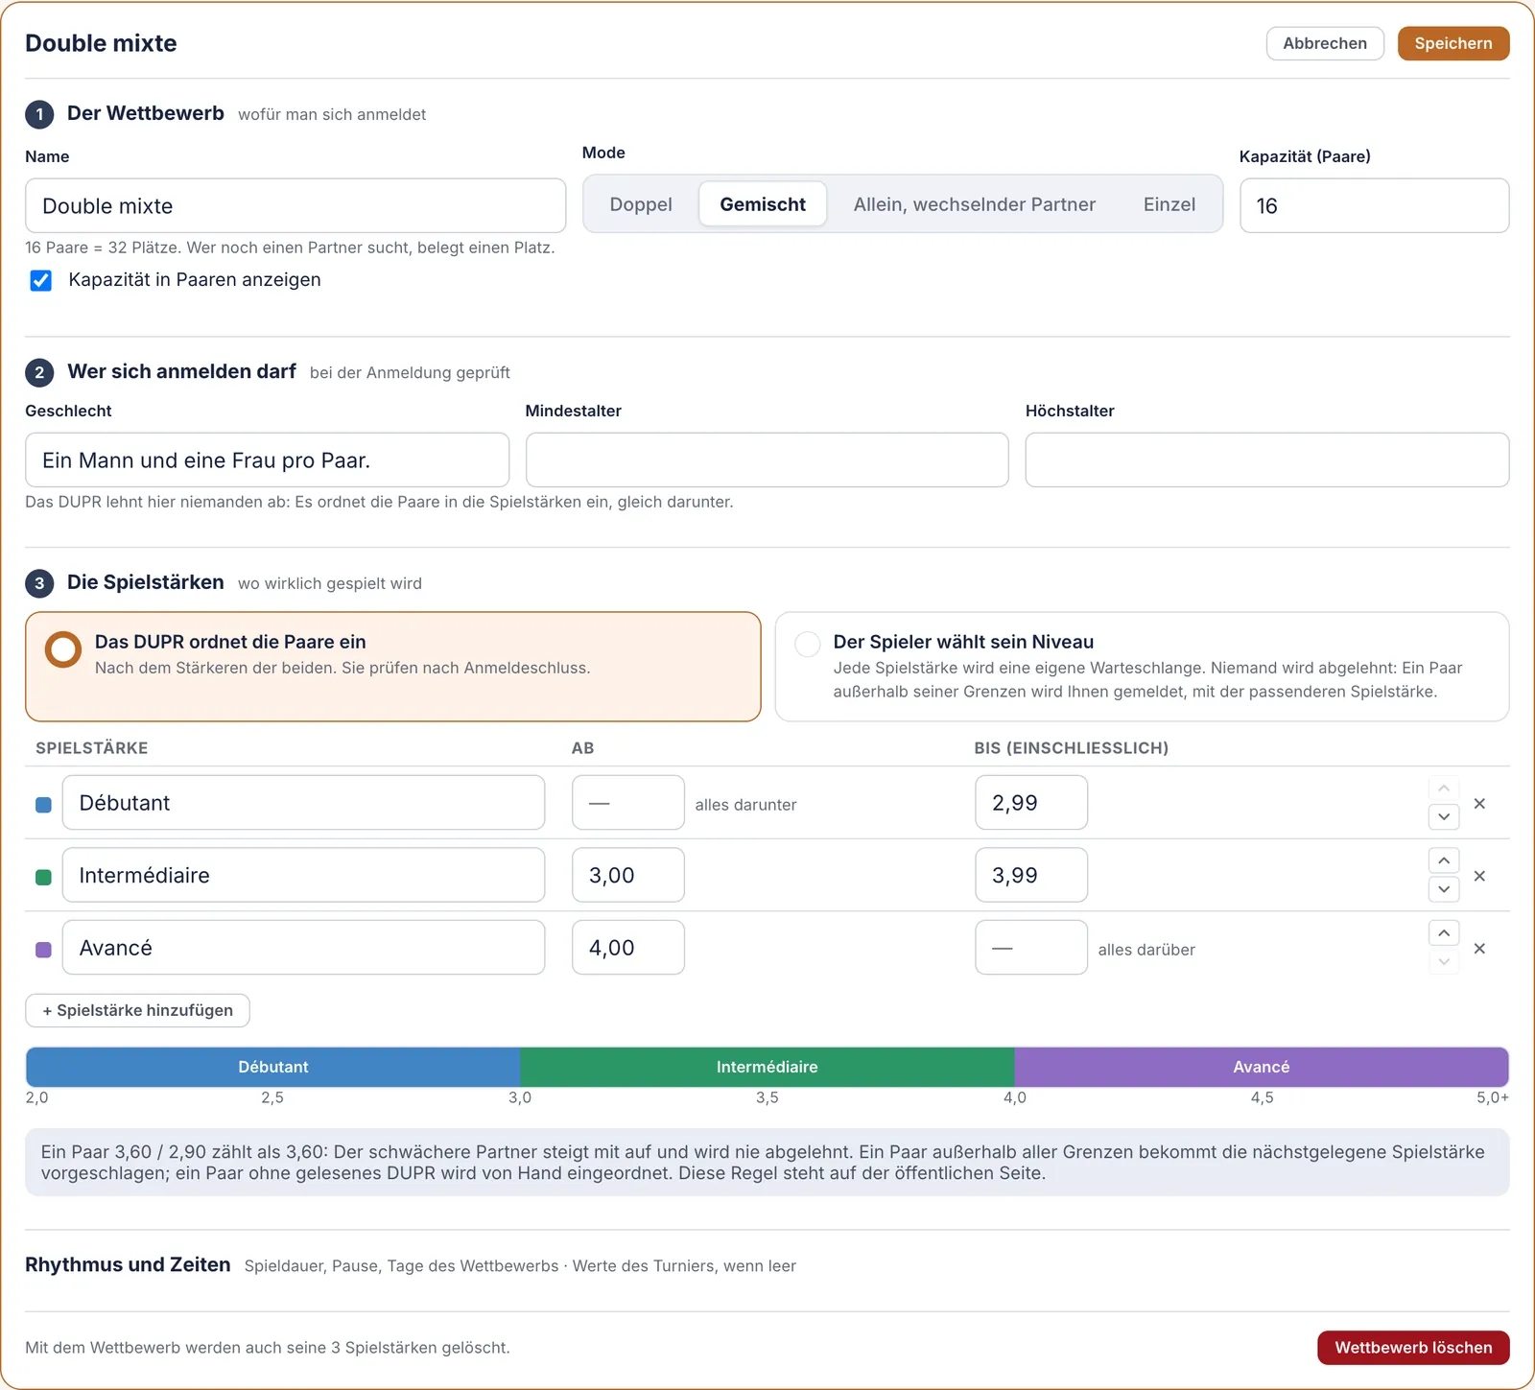Viewport: 1535px width, 1390px height.
Task: Click the purple Avancé color swatch
Action: click(43, 950)
